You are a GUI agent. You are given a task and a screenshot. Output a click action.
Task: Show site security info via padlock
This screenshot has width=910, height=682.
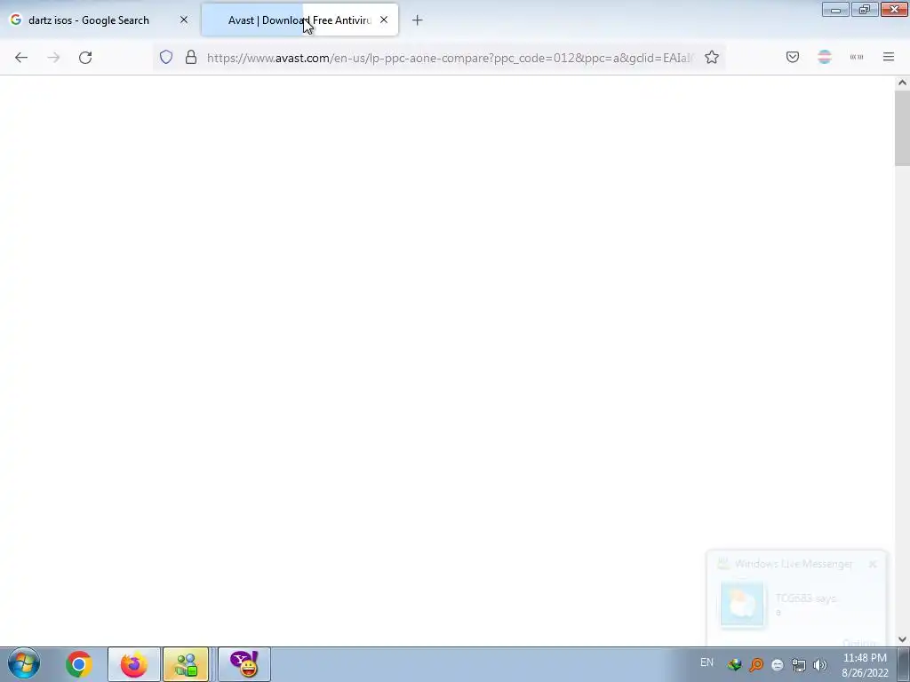click(x=191, y=57)
